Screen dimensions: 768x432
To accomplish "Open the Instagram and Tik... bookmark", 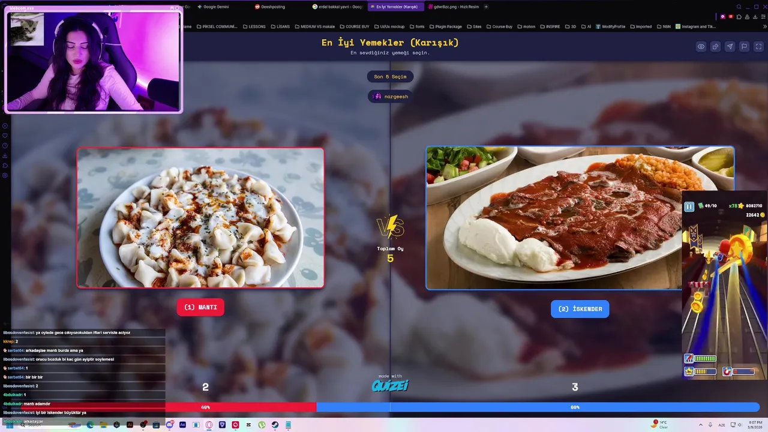I will [695, 26].
